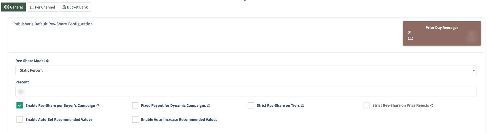Click help icon next to Fixed Payout for Dynamic Campaigns

pyautogui.click(x=209, y=106)
